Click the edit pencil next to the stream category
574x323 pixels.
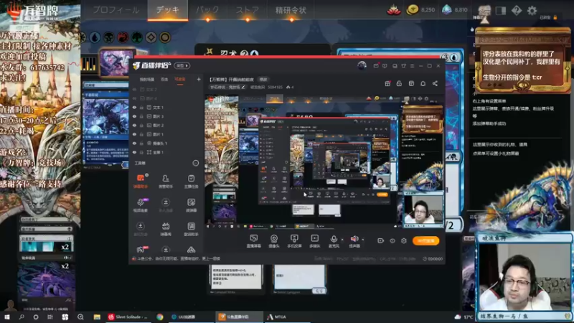tap(243, 87)
